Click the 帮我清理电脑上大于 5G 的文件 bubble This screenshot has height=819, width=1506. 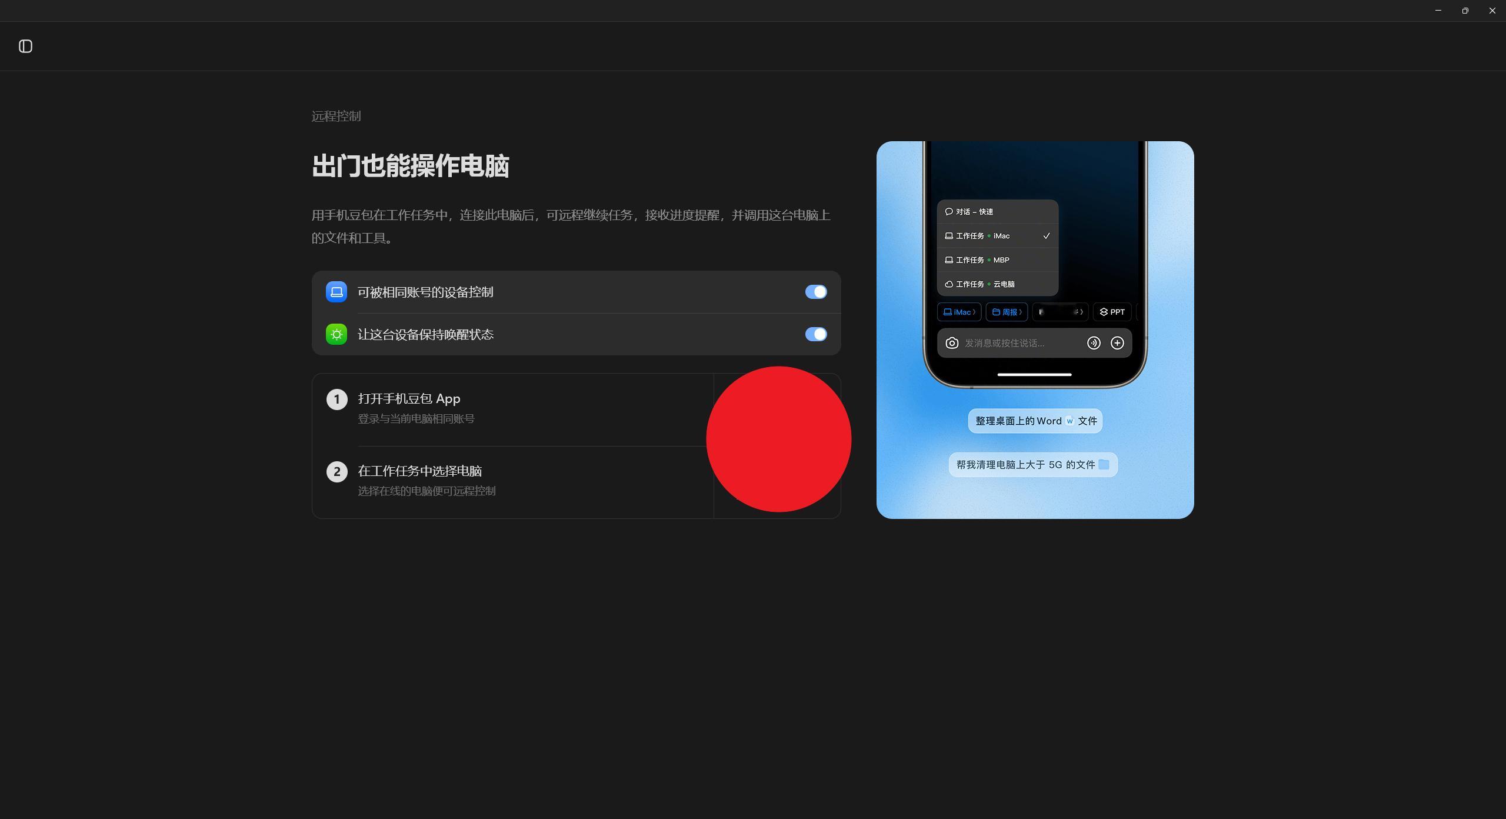pyautogui.click(x=1033, y=465)
